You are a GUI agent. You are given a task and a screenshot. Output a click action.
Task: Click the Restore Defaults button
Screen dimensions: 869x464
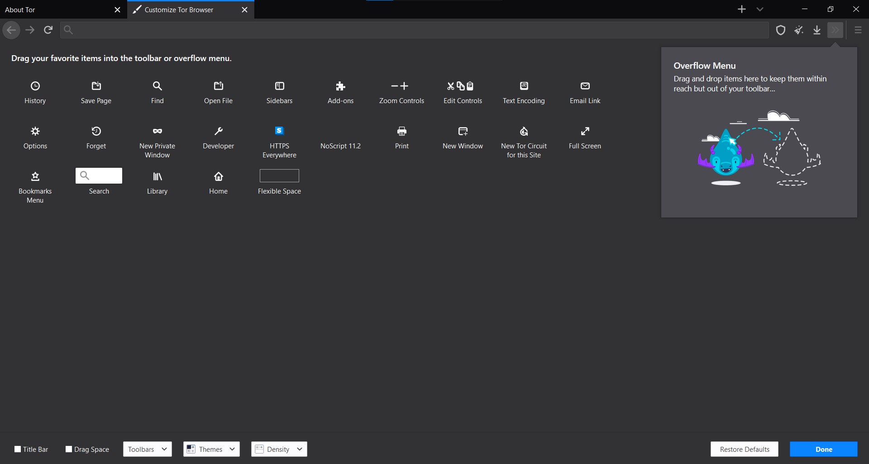(x=745, y=449)
